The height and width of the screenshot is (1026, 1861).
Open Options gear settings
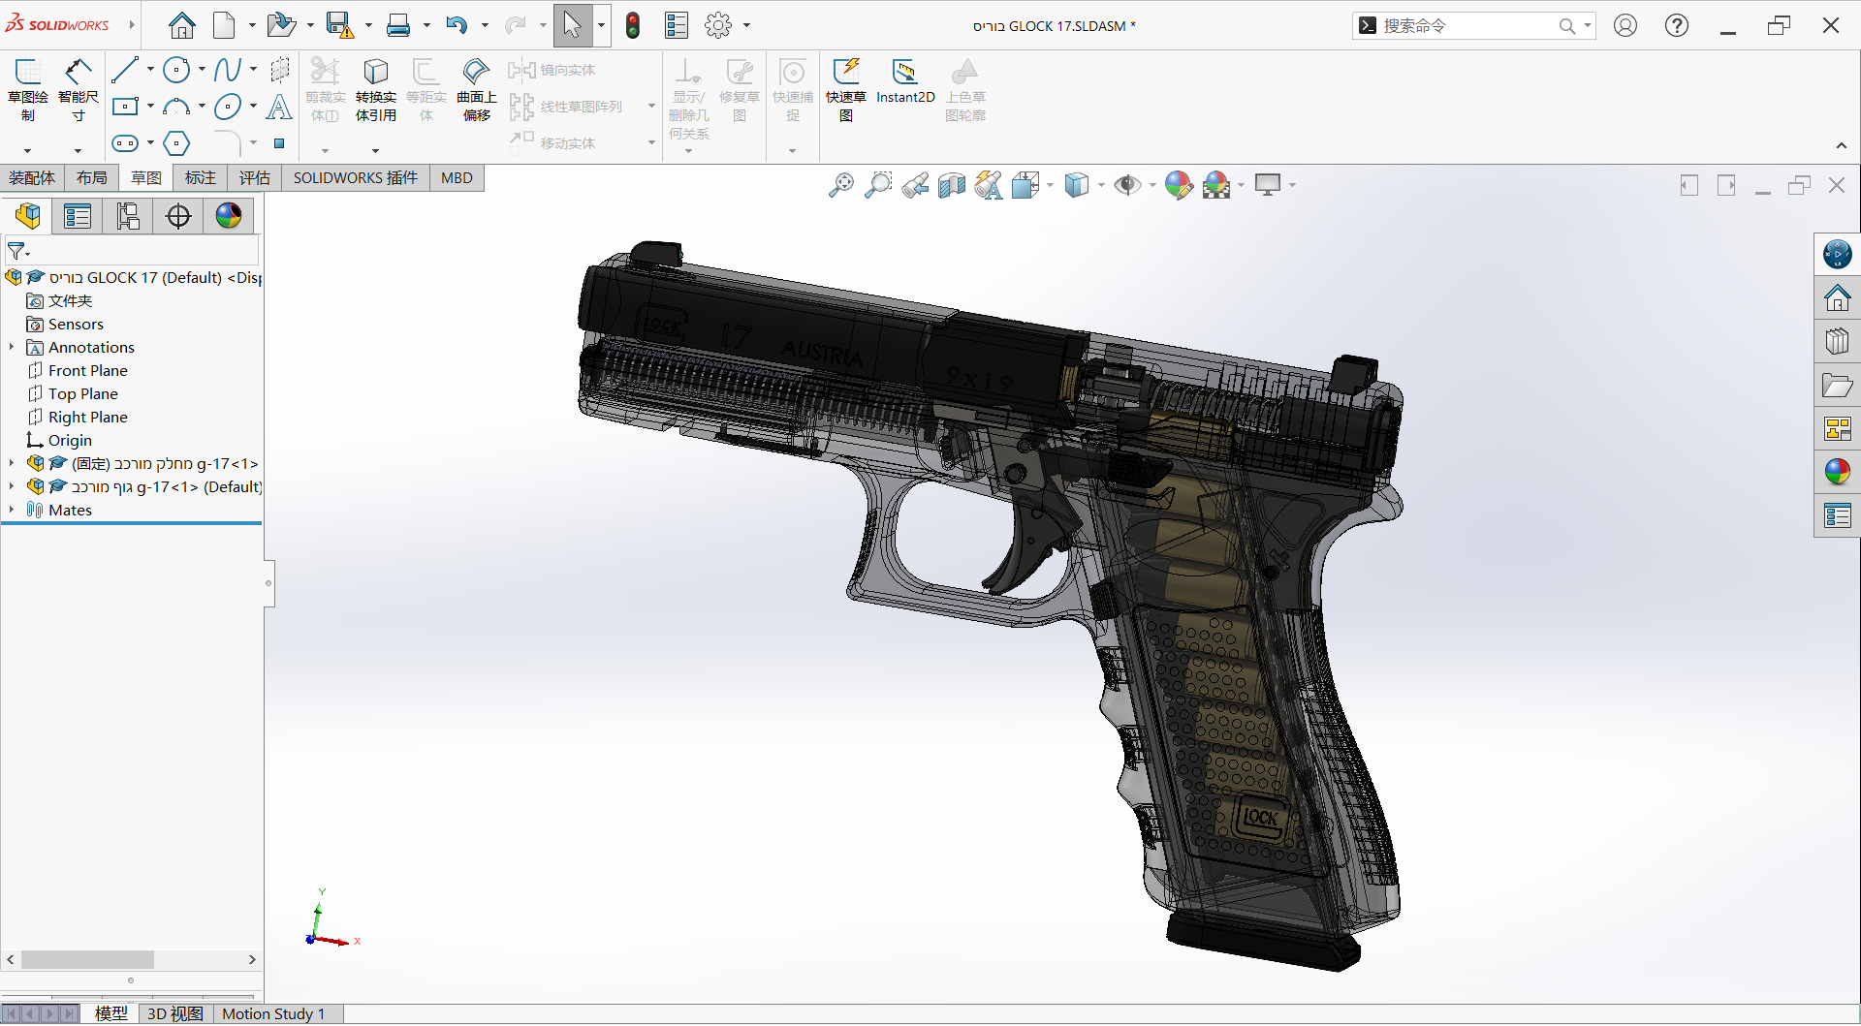718,25
